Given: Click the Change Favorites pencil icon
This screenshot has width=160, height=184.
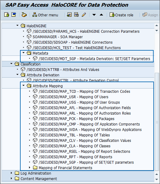Looking at the screenshot, I should pyautogui.click(x=84, y=15).
